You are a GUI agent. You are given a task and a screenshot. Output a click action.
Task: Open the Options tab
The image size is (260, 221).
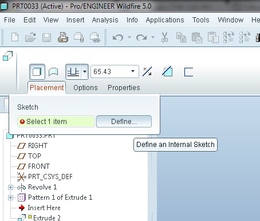[x=85, y=88]
